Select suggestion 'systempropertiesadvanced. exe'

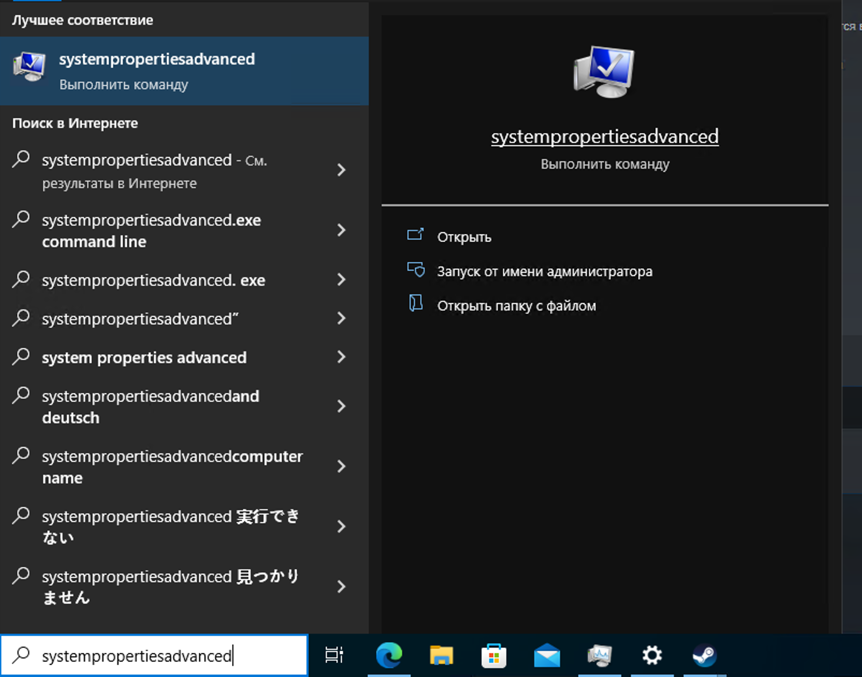point(184,280)
